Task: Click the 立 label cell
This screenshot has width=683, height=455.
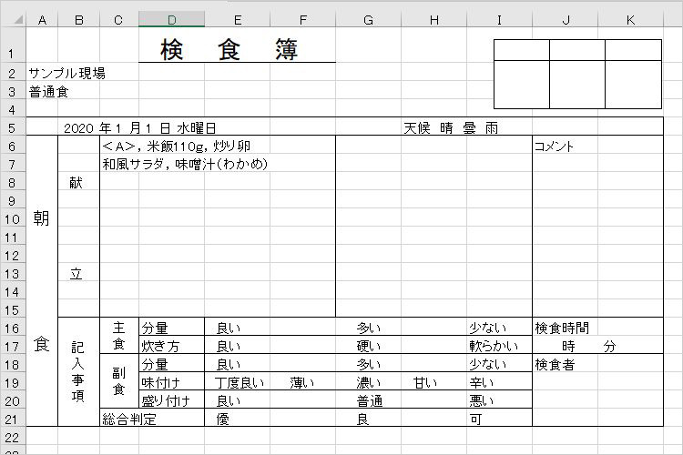Action: (x=76, y=274)
